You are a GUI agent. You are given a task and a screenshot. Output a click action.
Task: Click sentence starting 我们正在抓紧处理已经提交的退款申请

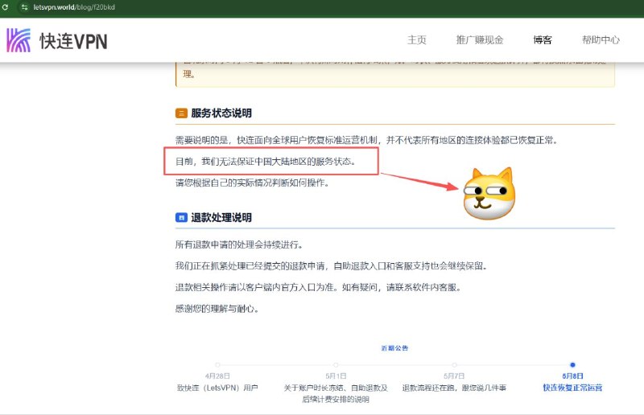point(331,266)
